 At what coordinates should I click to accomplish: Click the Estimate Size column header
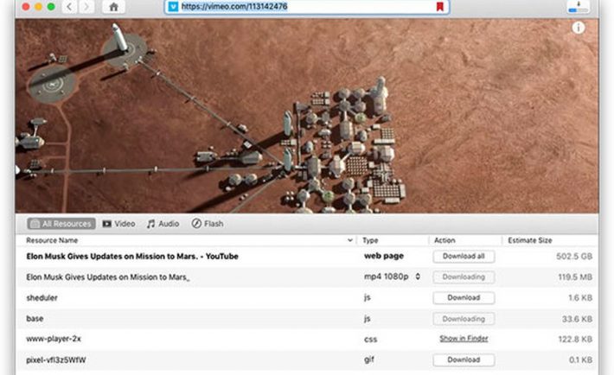coord(528,240)
